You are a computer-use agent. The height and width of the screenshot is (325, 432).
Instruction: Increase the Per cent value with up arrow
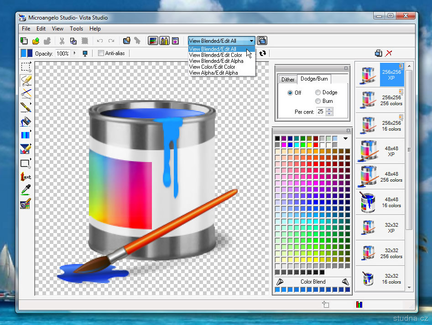coord(329,109)
